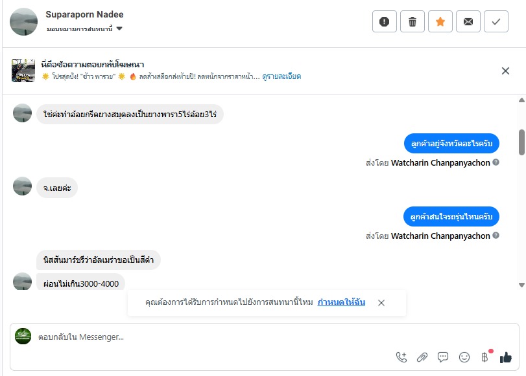Open the ad banner thumbnail image
Image resolution: width=526 pixels, height=376 pixels.
point(23,71)
